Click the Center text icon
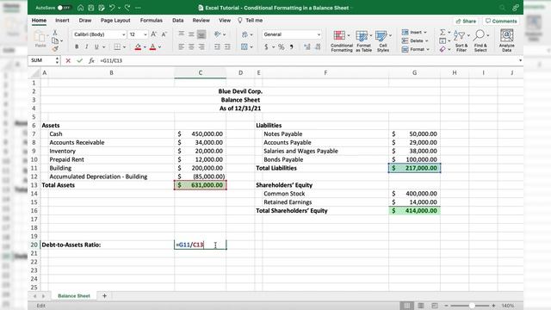This screenshot has width=551, height=310. [x=191, y=46]
